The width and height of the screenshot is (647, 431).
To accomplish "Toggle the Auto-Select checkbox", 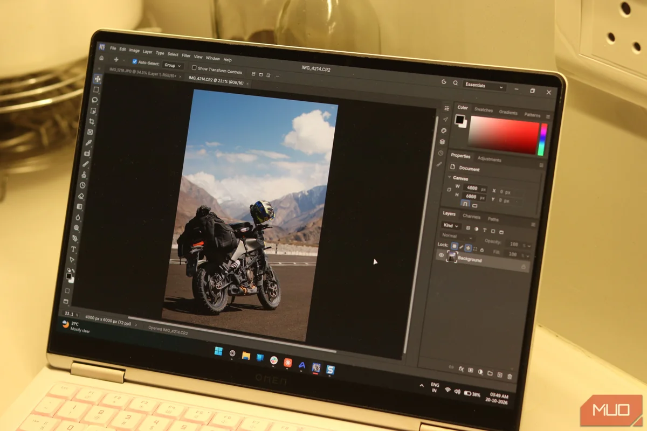I will (134, 61).
